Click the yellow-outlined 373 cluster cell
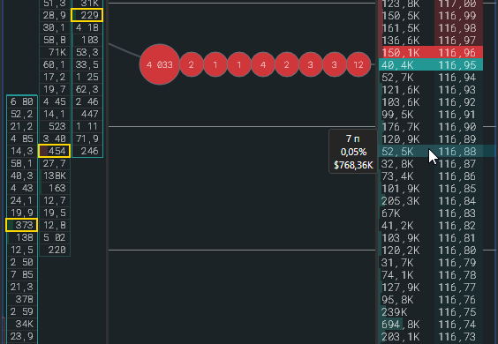The image size is (498, 344). [x=21, y=225]
